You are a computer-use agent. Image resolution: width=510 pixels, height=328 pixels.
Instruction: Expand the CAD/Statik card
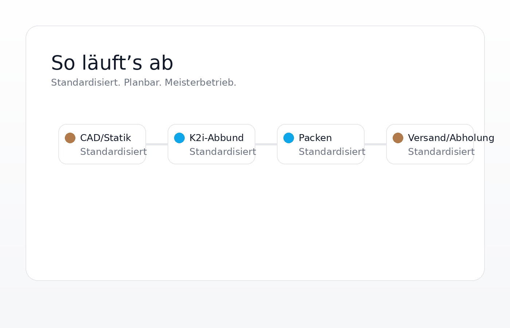click(x=102, y=144)
